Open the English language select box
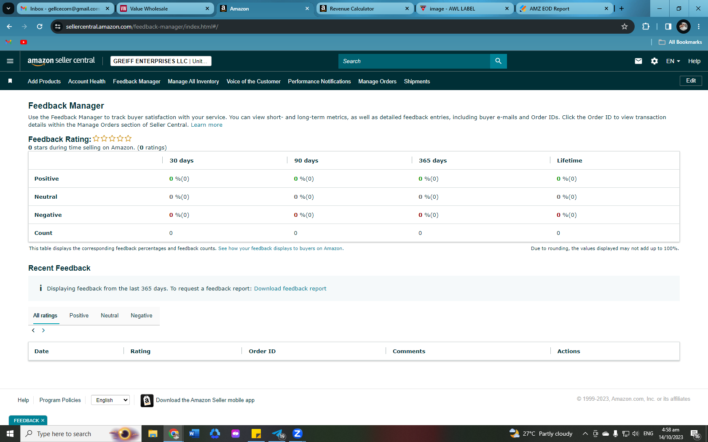Viewport: 708px width, 442px height. pos(110,400)
